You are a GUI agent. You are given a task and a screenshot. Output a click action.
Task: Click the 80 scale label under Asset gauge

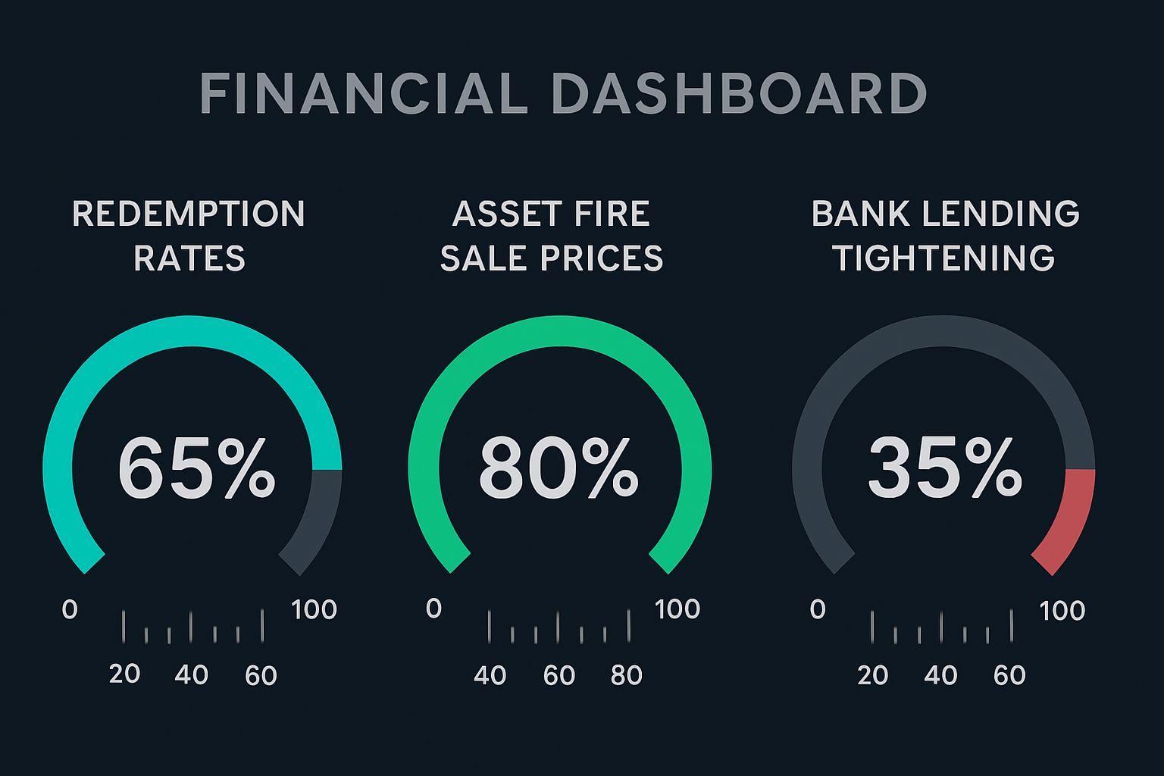(x=626, y=675)
